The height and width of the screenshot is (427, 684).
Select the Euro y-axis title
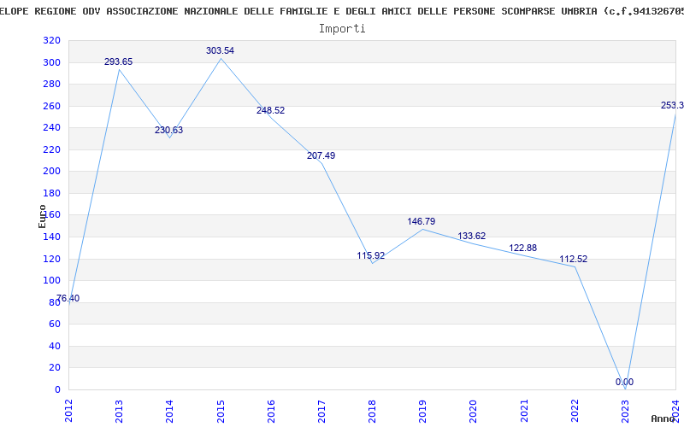[42, 216]
